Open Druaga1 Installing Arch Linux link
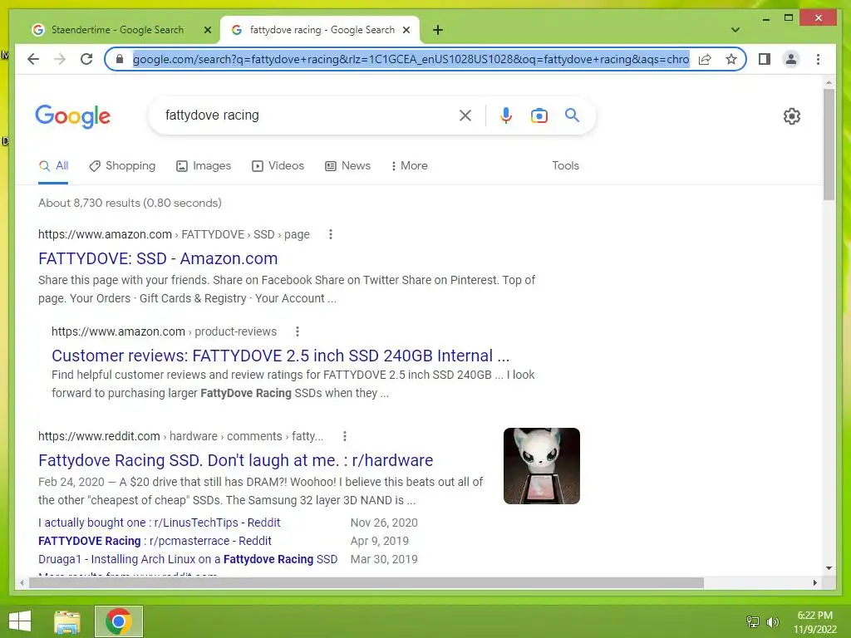851x638 pixels. [x=188, y=559]
